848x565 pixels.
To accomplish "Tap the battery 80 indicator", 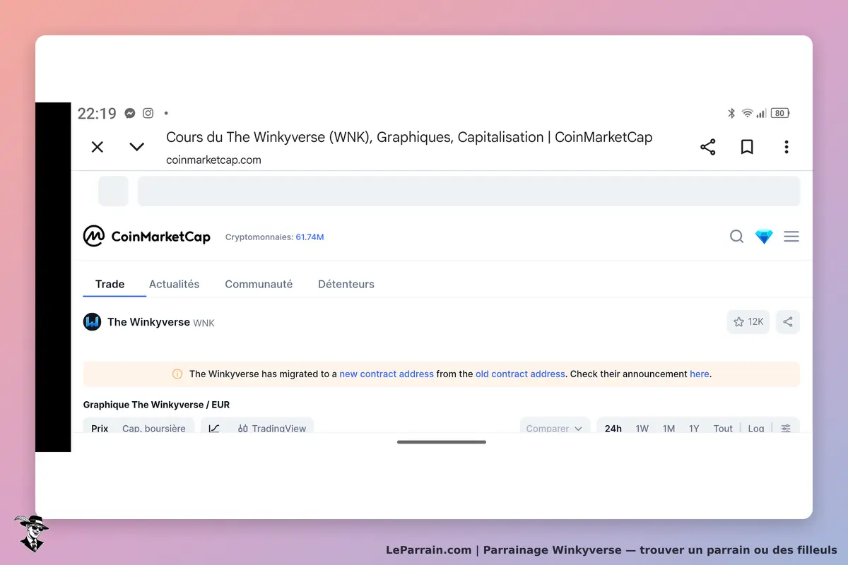I will point(780,113).
